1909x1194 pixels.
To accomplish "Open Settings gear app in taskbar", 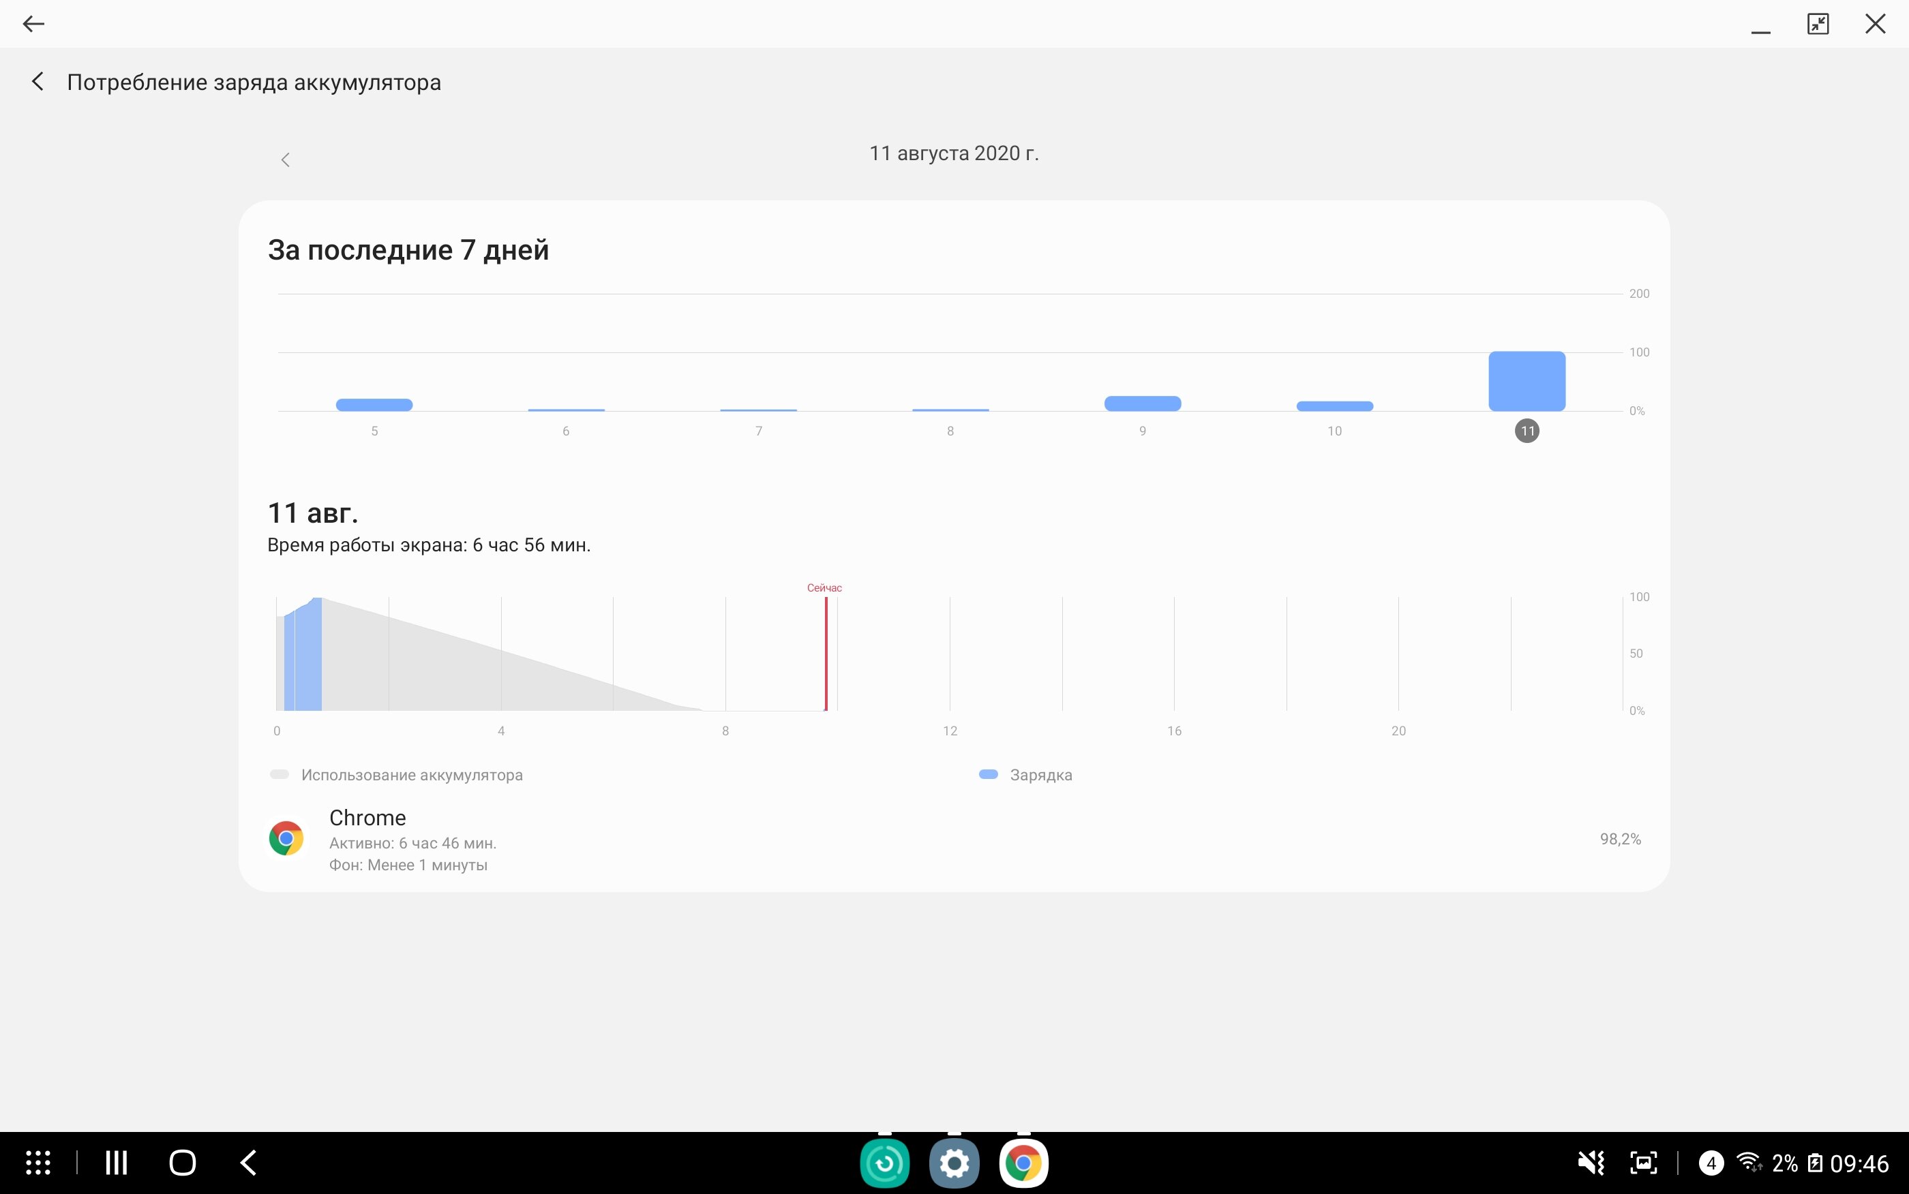I will click(954, 1163).
